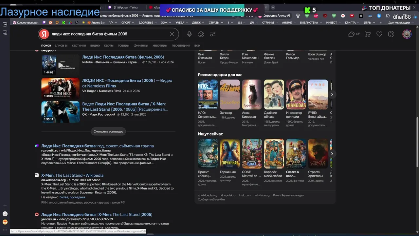Click the Yandex logo in search bar
Image resolution: width=419 pixels, height=236 pixels.
pos(44,34)
